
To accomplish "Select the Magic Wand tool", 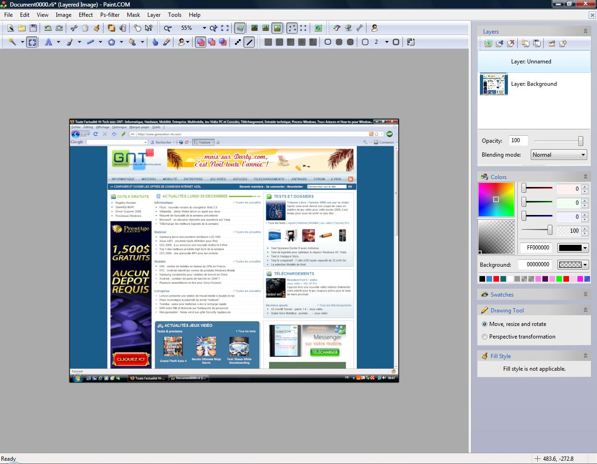I will [13, 42].
